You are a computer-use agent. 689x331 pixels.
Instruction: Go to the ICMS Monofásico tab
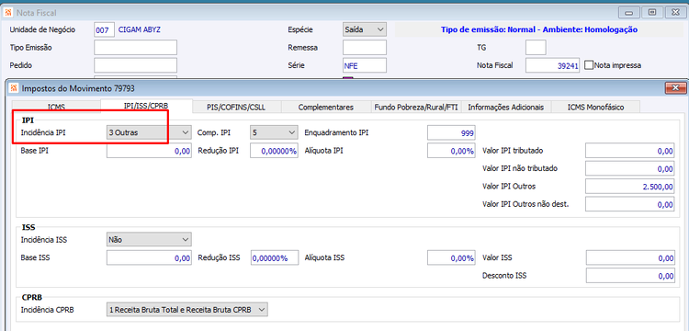[595, 108]
